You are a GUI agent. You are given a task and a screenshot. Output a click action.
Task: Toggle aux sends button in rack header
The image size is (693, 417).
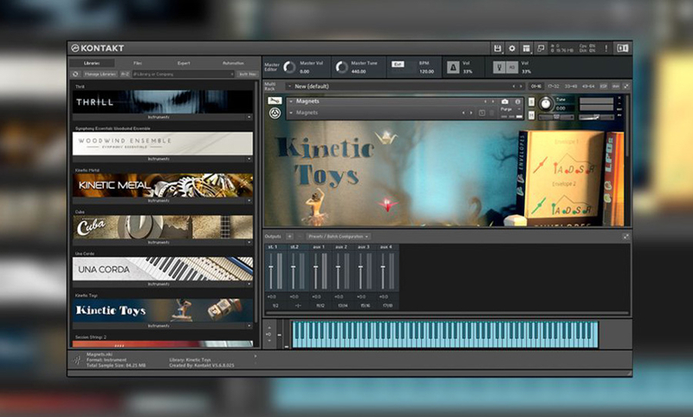point(615,86)
